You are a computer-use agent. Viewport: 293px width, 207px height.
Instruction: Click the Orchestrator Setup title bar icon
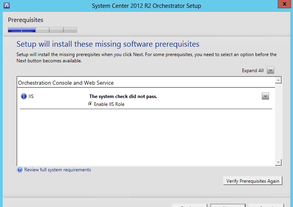tap(6, 6)
